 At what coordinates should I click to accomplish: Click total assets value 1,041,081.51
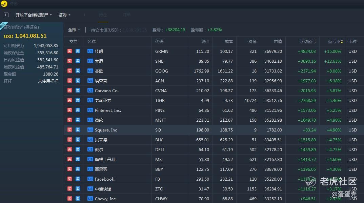[x=31, y=36]
